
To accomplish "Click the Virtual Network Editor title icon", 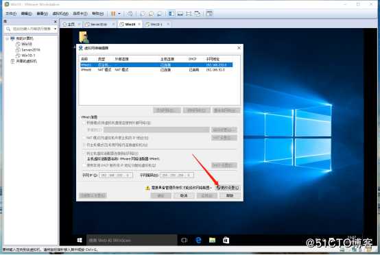I will 81,48.
